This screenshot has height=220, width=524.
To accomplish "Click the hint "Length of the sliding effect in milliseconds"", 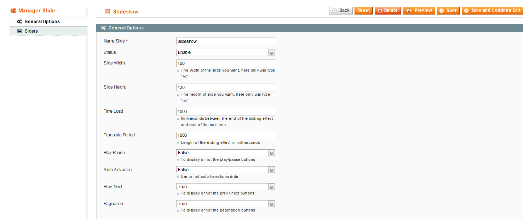I will 220,142.
